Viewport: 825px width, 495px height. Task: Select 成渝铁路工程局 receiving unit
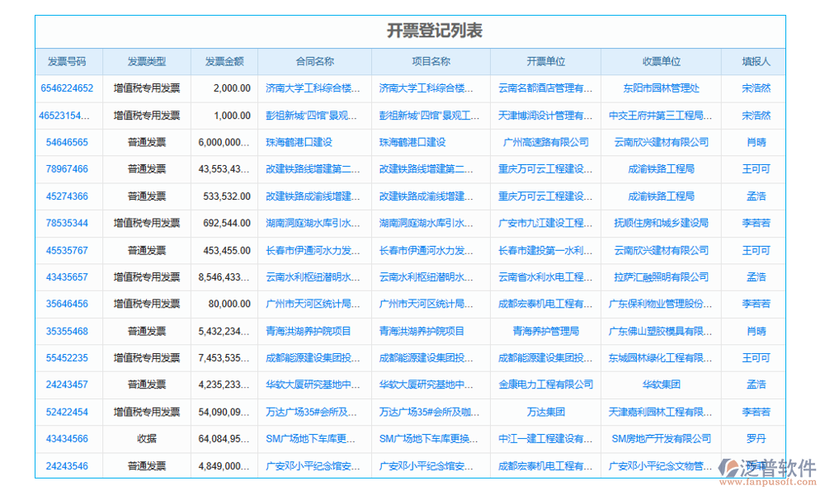tap(662, 169)
